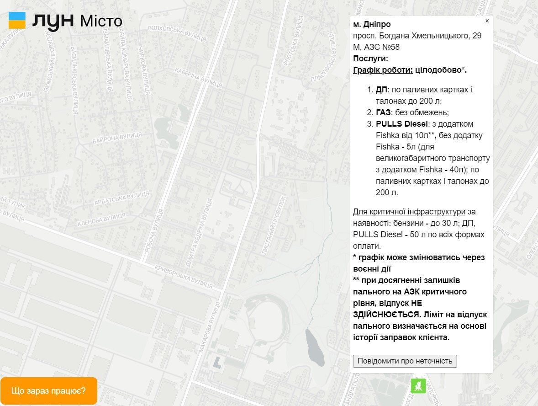Click the 'Арбатська вулиця' street label
This screenshot has height=406, width=538.
pos(121,198)
